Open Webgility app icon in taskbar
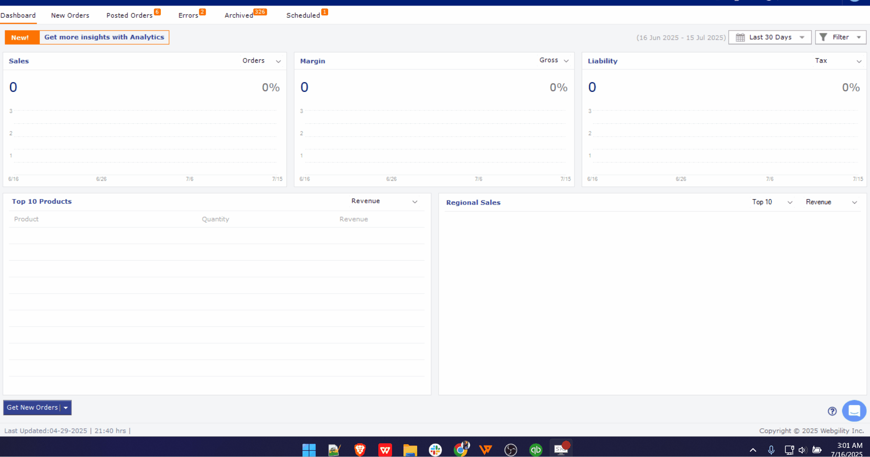 pyautogui.click(x=485, y=450)
